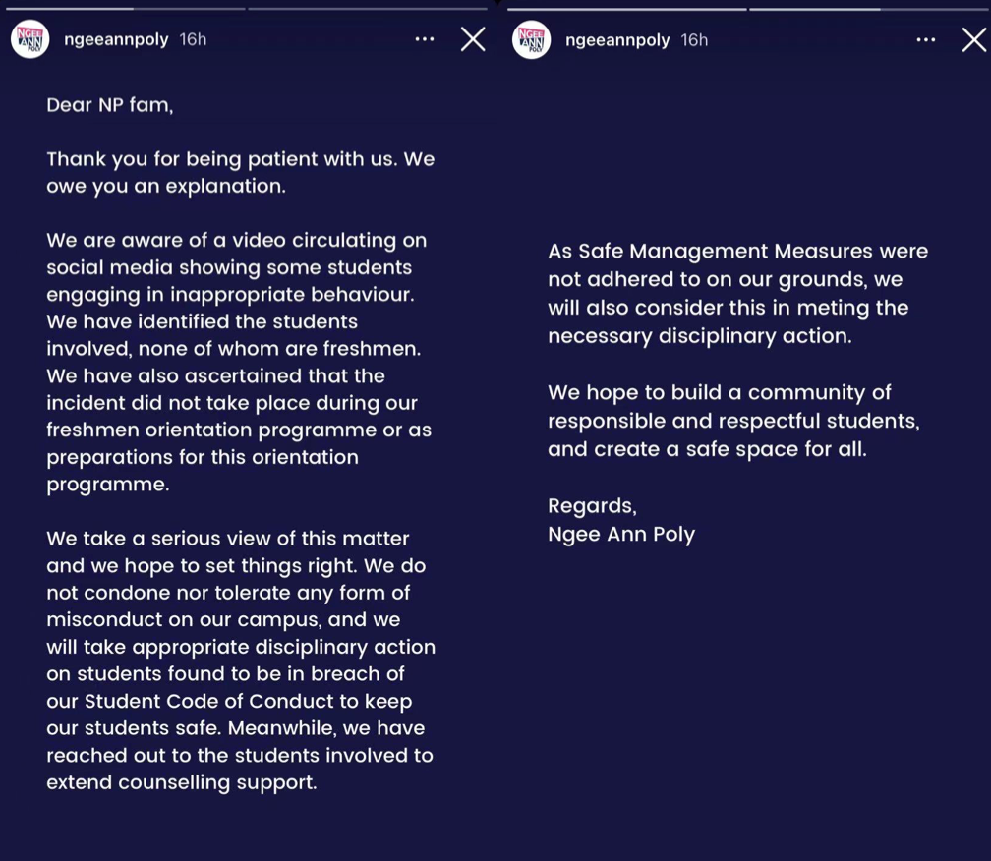Open the right story's ngeeannpoly profile picture

point(531,39)
